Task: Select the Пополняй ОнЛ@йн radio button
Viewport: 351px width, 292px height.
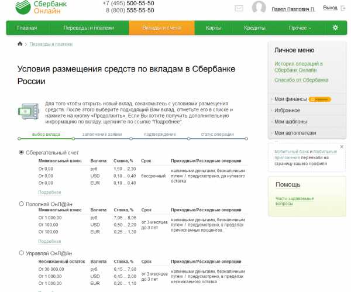Action: 21,204
